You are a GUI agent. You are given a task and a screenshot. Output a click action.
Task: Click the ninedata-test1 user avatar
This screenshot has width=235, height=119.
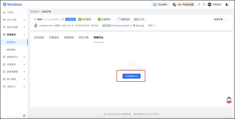[x=36, y=25]
